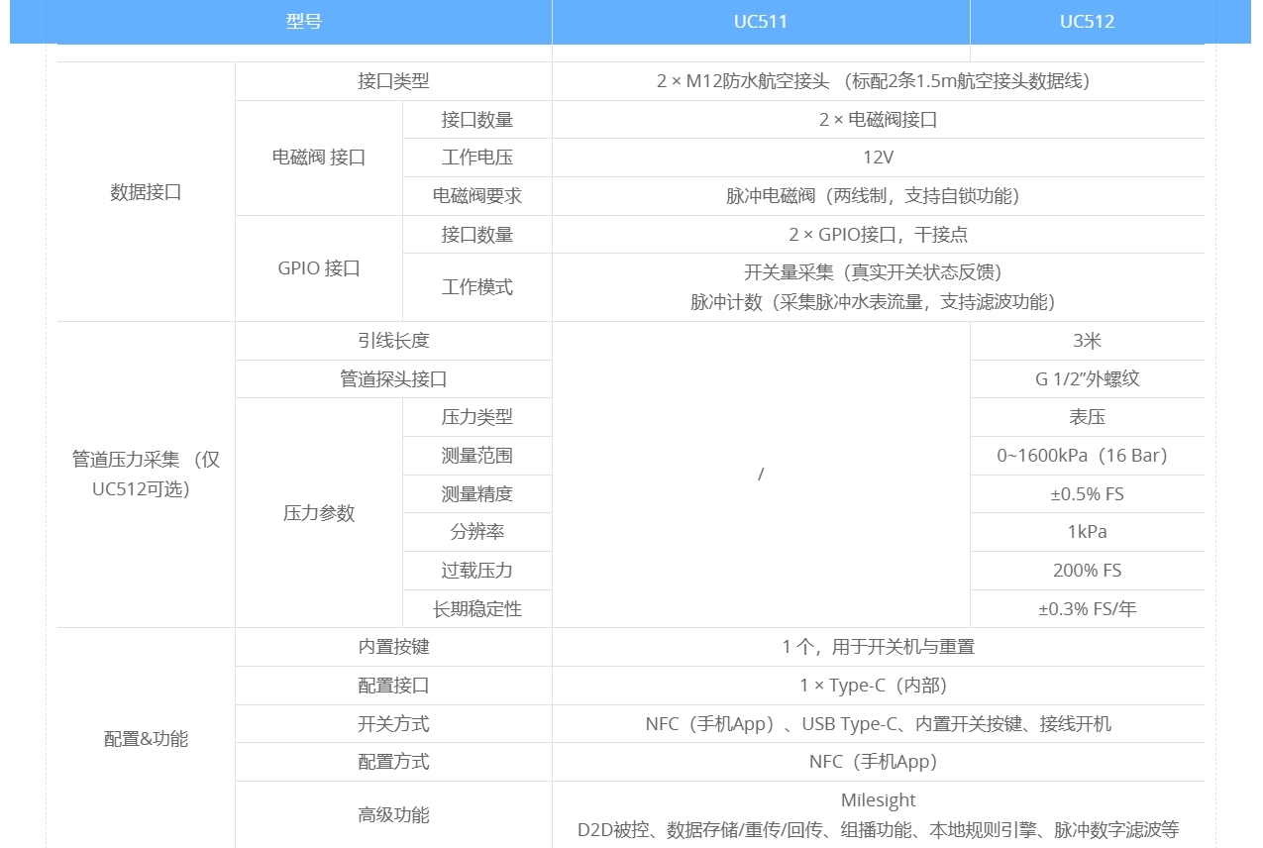
Task: Select the ±0.5% FS accuracy value
Action: [1087, 494]
